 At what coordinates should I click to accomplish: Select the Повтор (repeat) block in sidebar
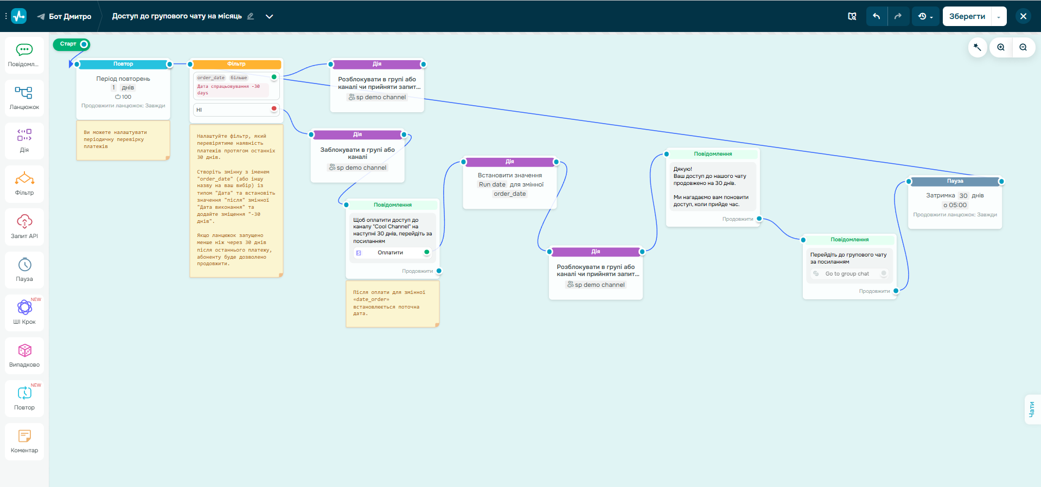tap(24, 399)
